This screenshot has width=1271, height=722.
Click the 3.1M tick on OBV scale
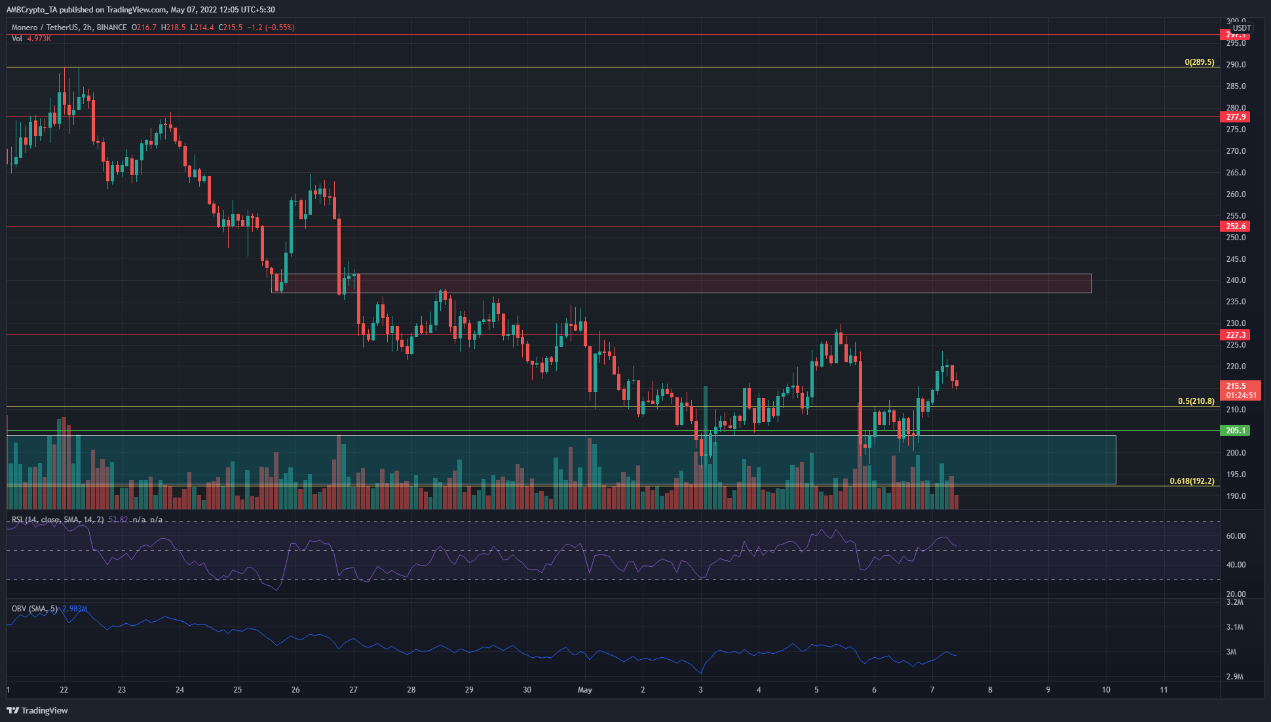click(1235, 627)
